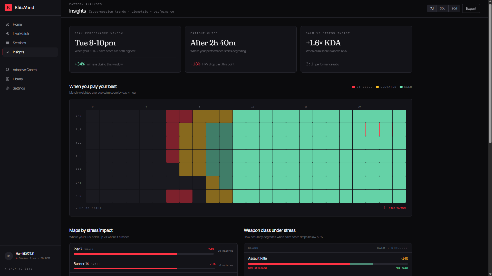The image size is (492, 276).
Task: Open the Home page
Action: [30, 24]
